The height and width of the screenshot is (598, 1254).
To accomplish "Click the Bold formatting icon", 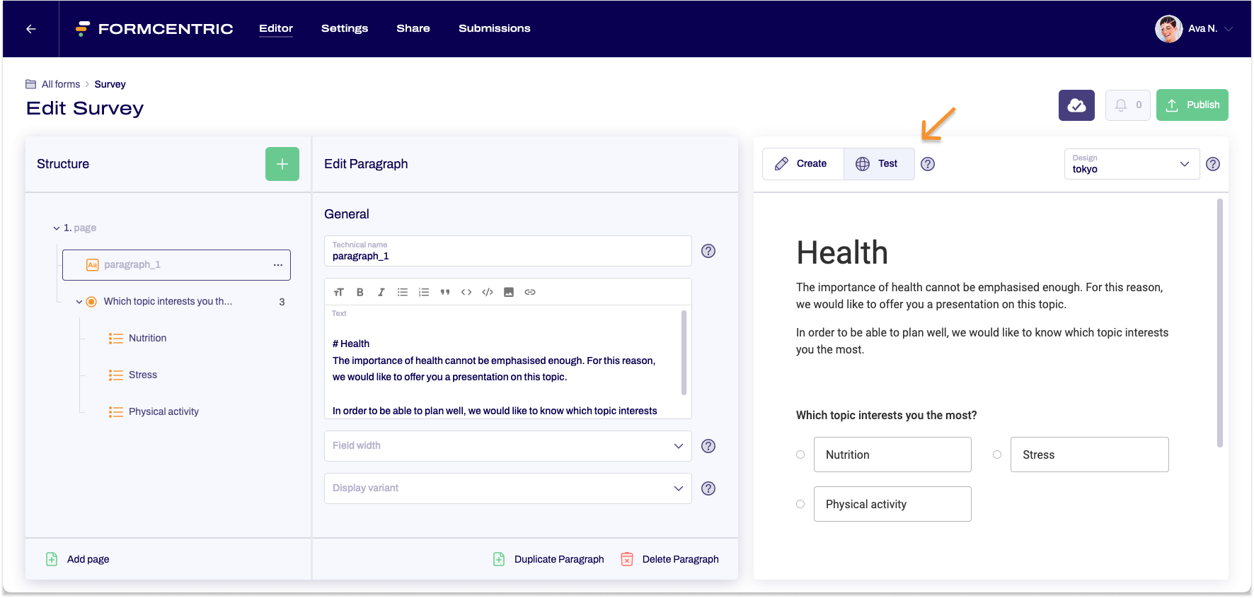I will [359, 292].
